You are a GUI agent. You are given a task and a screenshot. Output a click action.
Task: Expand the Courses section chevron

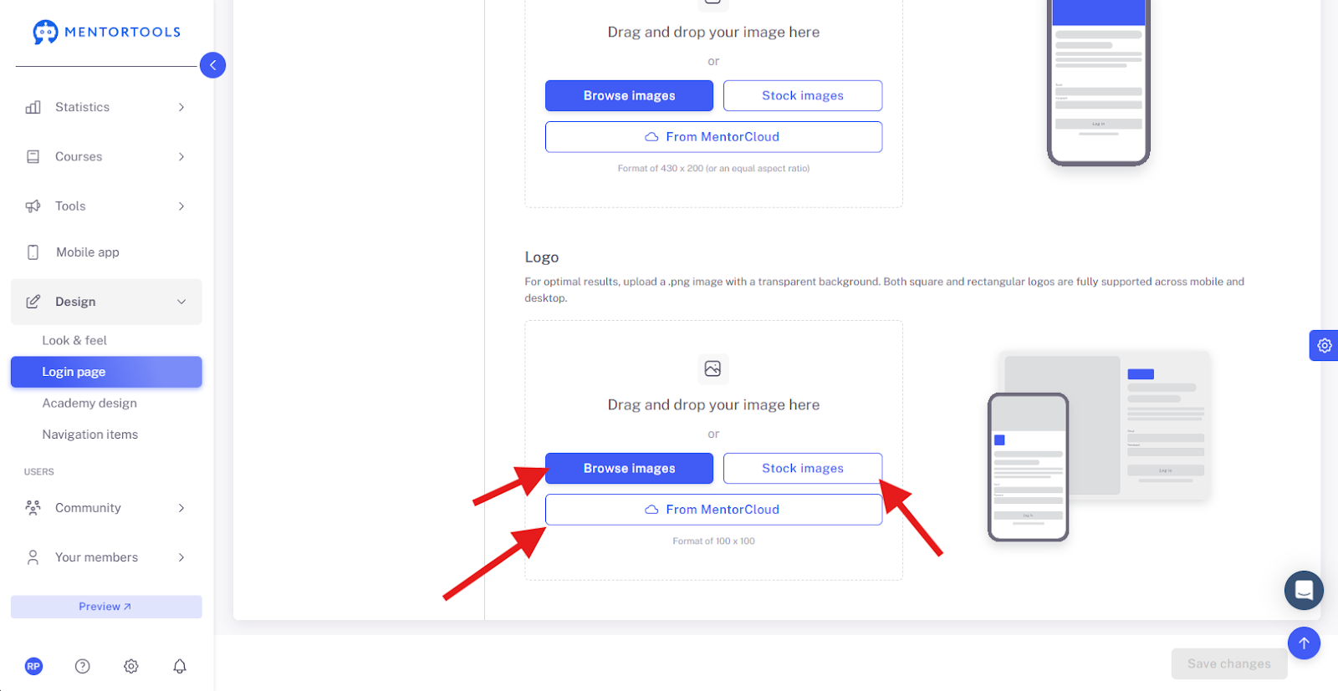tap(181, 156)
